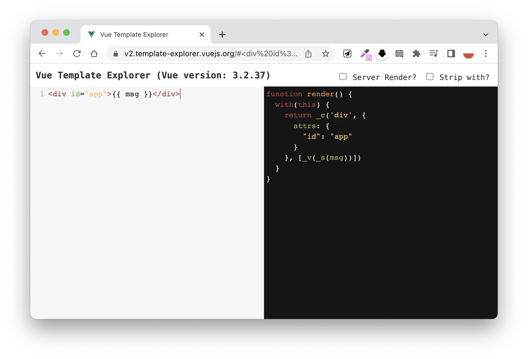Select the Vue Template Explorer tab

134,35
